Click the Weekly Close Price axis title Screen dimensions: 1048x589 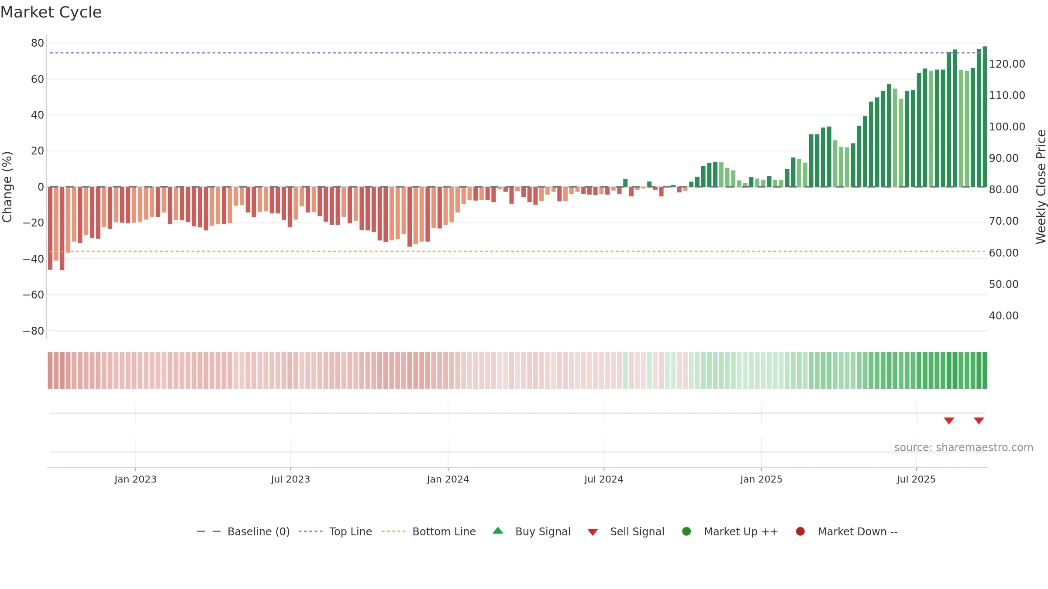click(1041, 187)
